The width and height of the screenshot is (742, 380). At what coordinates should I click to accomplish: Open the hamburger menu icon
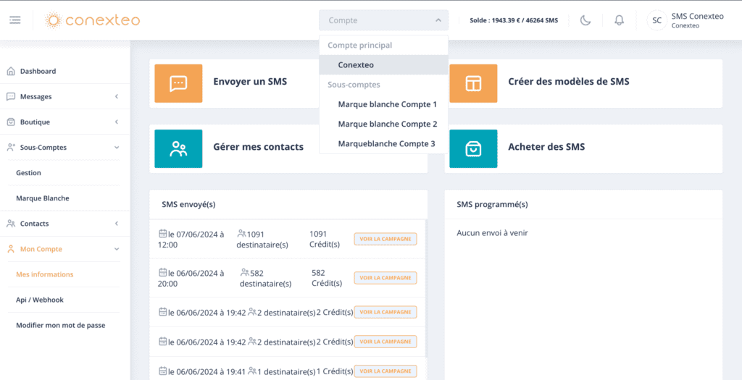tap(15, 20)
